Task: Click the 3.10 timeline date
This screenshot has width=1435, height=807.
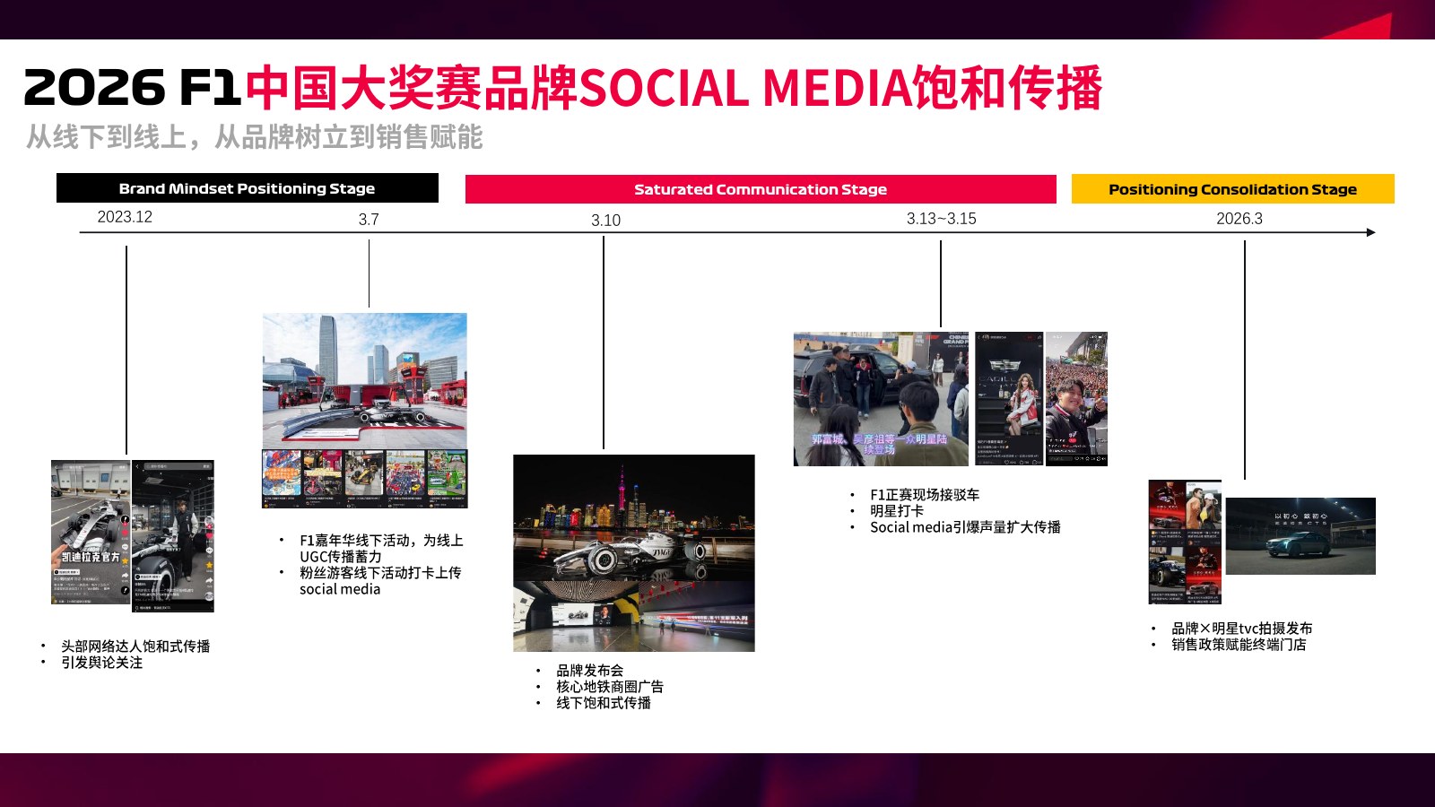Action: [605, 221]
